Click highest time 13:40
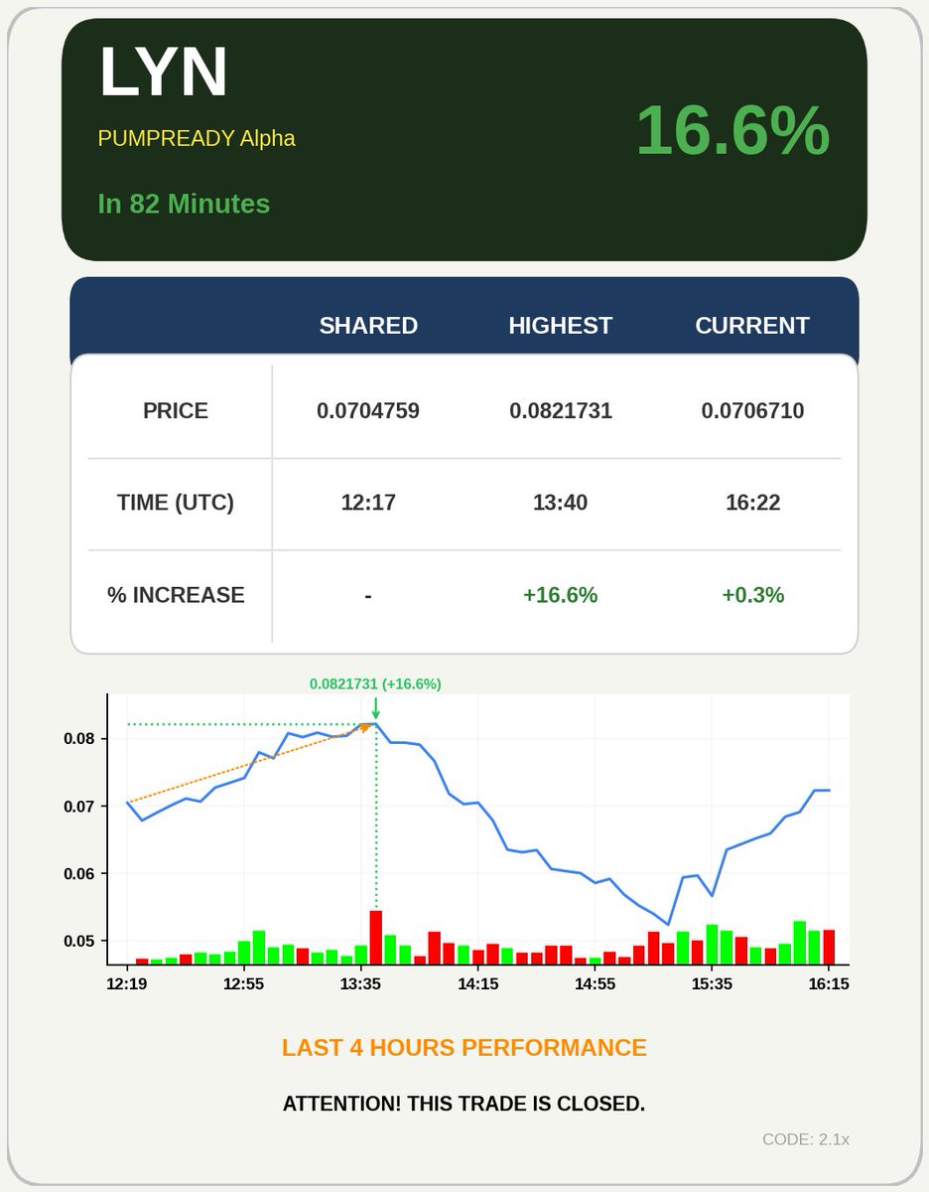The height and width of the screenshot is (1192, 929). pyautogui.click(x=561, y=503)
